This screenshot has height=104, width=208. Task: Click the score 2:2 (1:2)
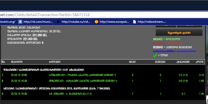click(x=183, y=75)
